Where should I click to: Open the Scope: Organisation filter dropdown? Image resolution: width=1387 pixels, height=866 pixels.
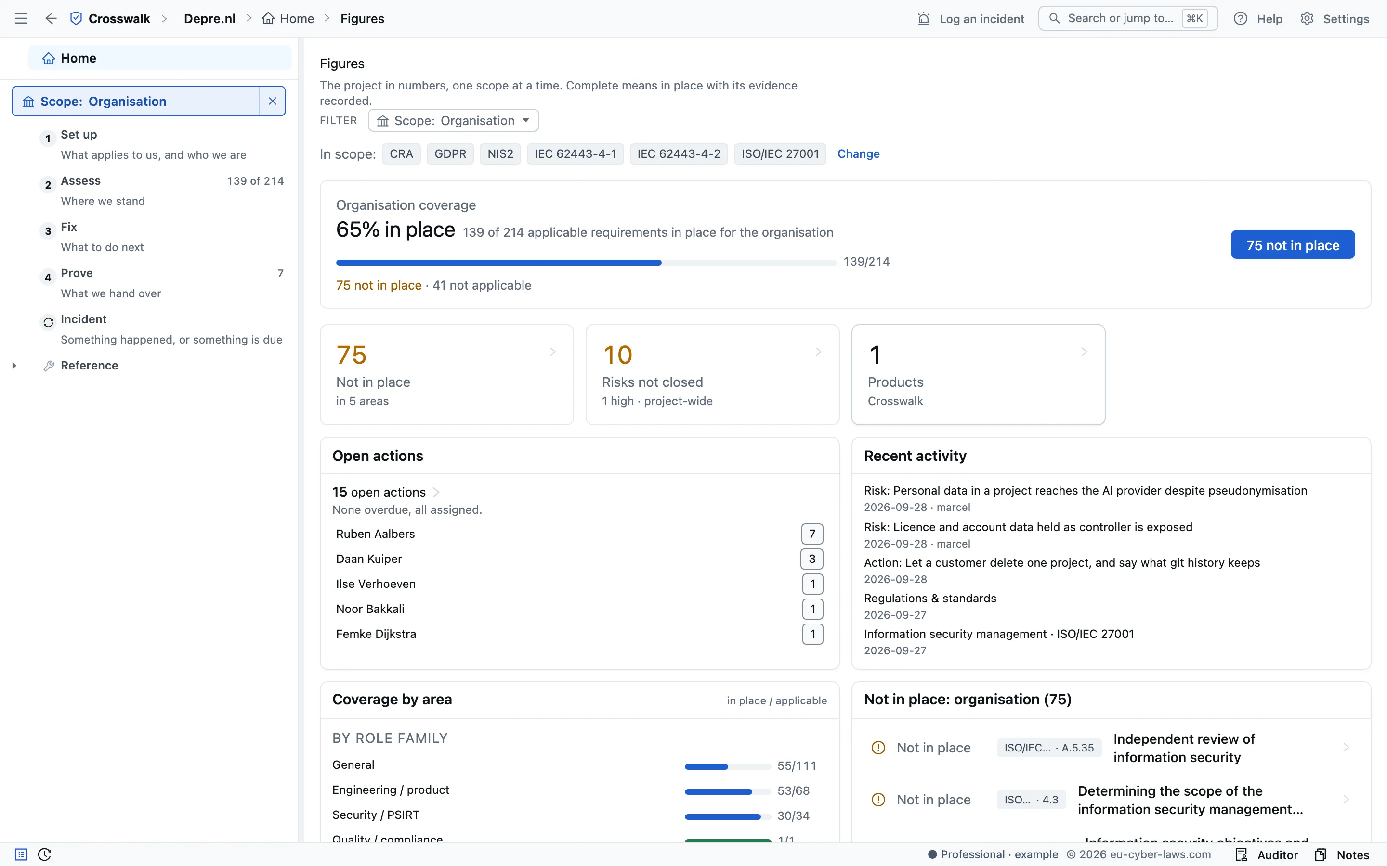point(453,120)
